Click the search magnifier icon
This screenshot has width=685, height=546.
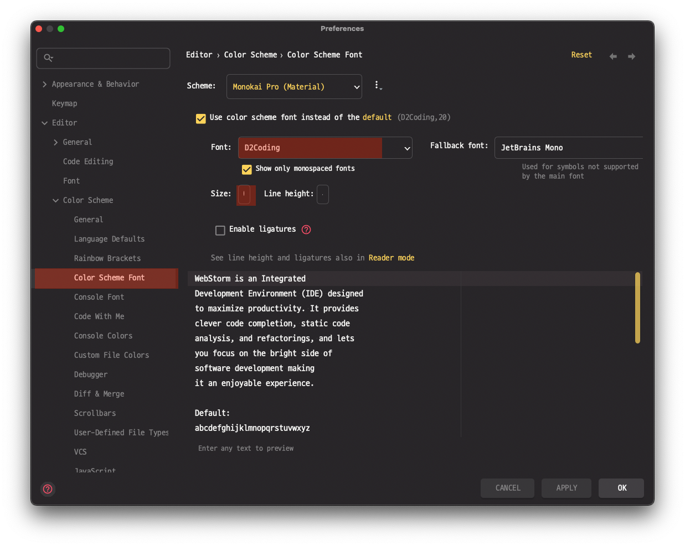[x=48, y=58]
